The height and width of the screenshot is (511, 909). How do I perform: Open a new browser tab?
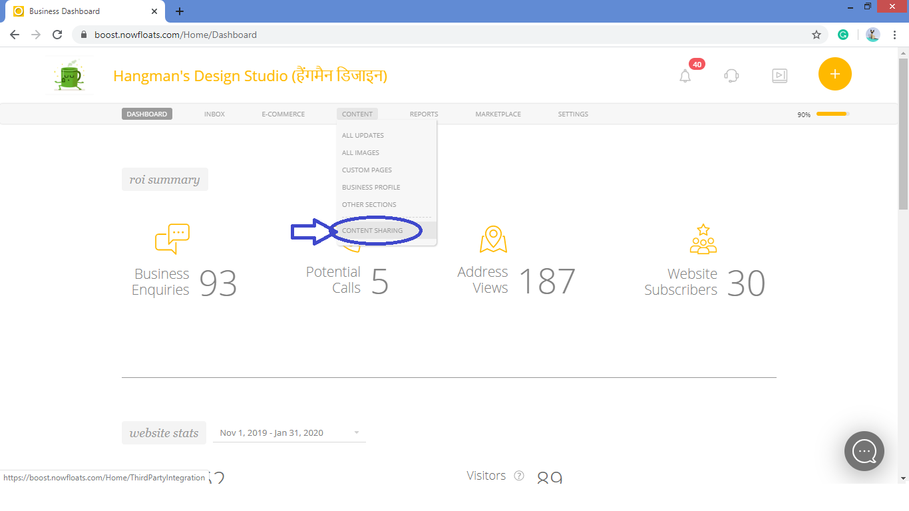click(180, 11)
